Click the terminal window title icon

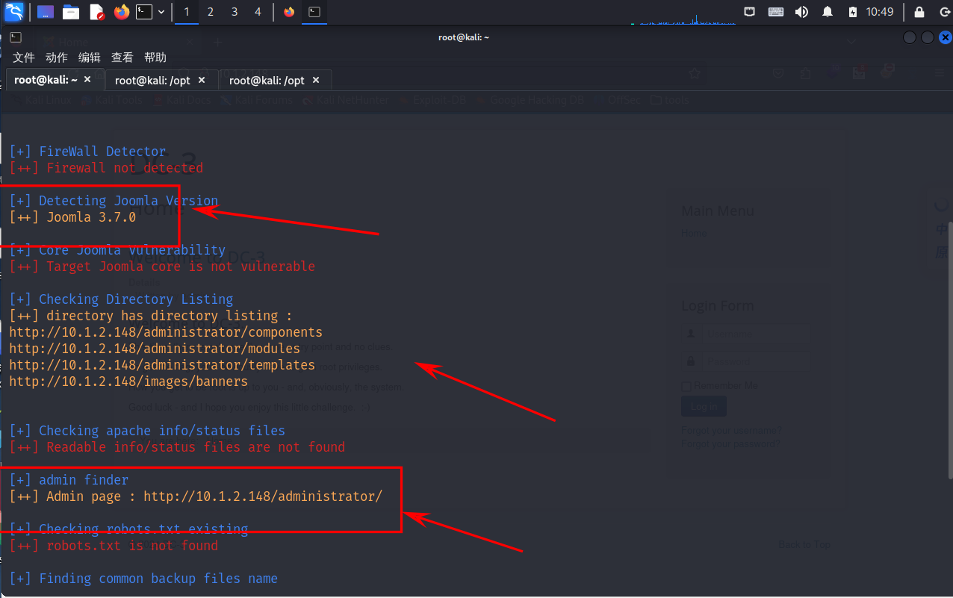16,37
